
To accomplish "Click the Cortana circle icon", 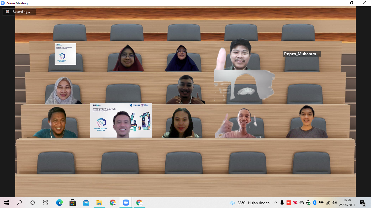I will (33, 203).
